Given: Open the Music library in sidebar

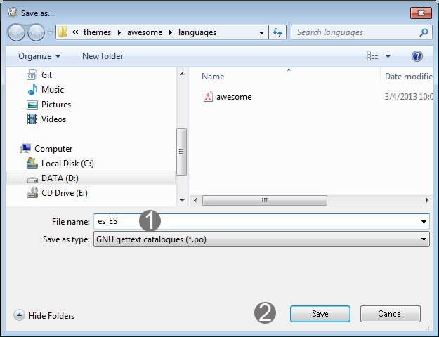Looking at the screenshot, I should pyautogui.click(x=52, y=90).
